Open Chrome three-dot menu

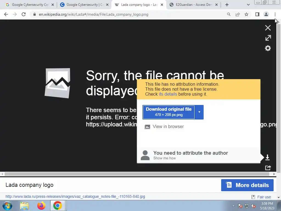pyautogui.click(x=275, y=14)
